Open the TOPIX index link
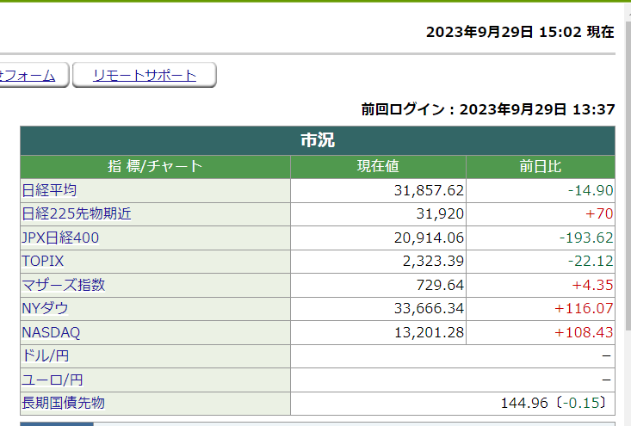631x426 pixels. 43,261
